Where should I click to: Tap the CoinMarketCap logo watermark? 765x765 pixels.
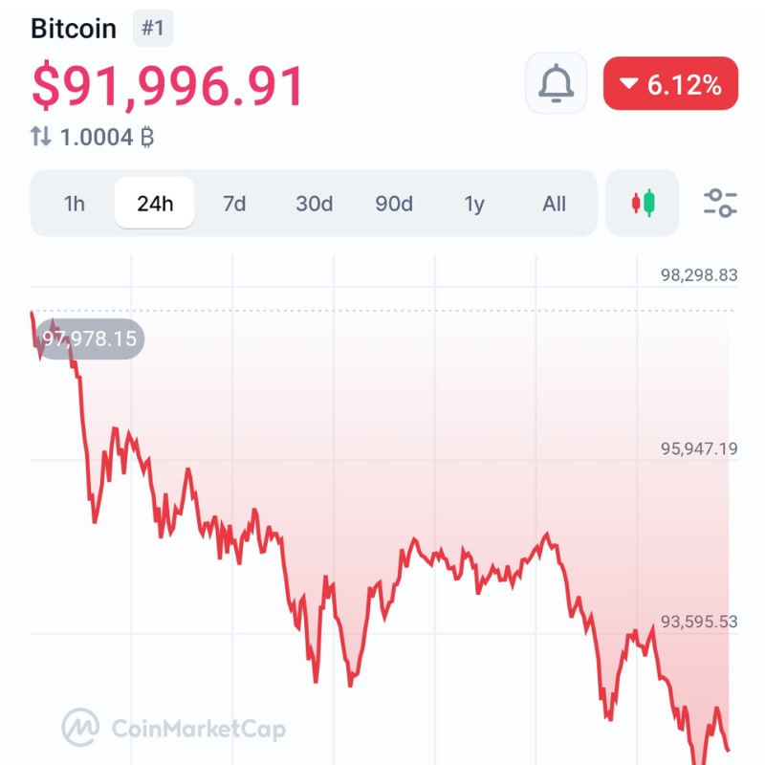tap(174, 728)
